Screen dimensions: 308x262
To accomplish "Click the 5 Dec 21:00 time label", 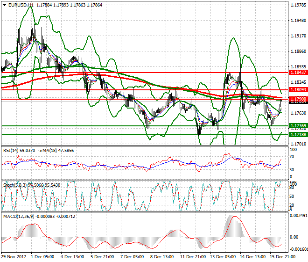I will [x=103, y=257].
